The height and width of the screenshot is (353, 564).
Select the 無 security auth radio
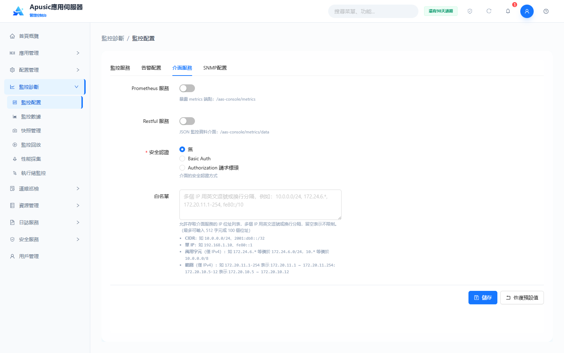click(x=182, y=149)
